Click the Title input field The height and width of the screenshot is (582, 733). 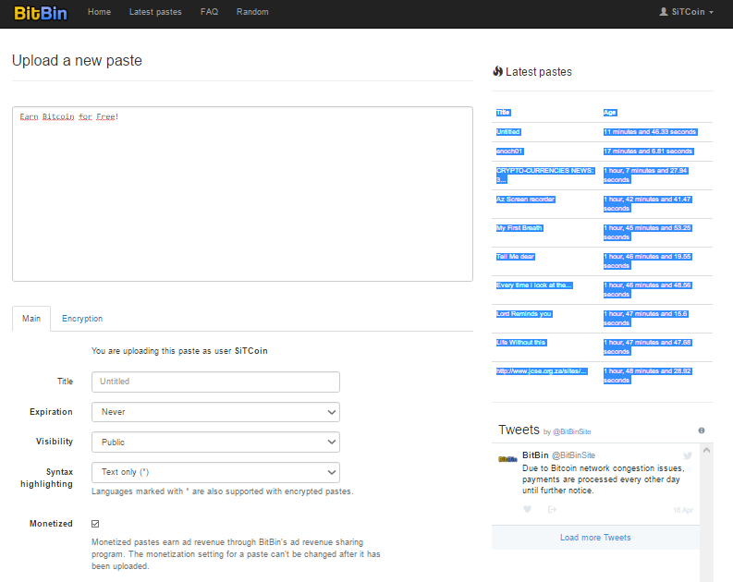pos(215,382)
